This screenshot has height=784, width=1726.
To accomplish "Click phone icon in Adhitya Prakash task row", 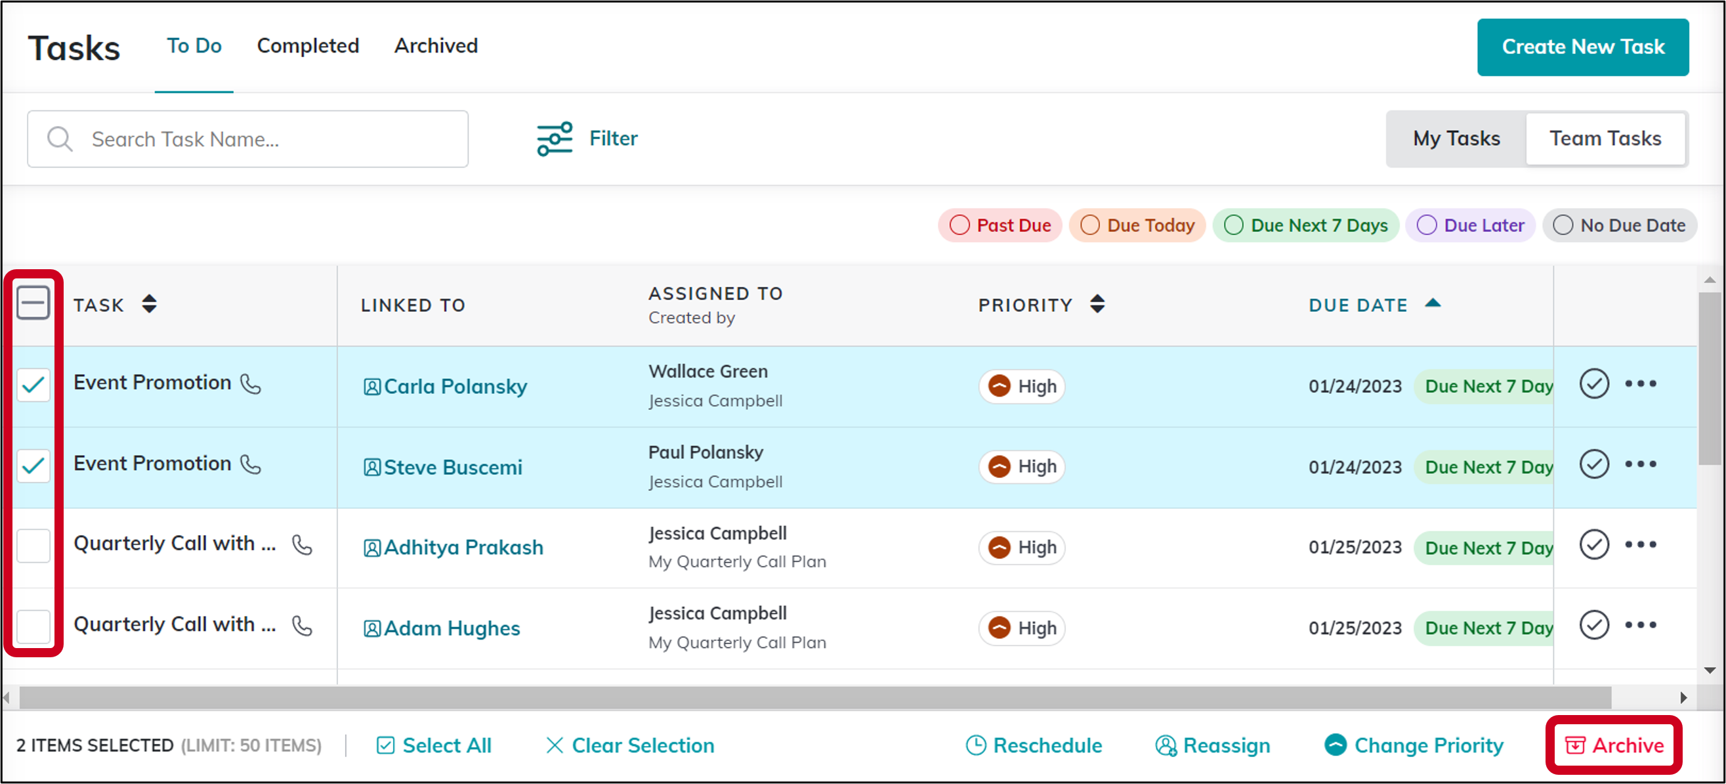I will tap(302, 544).
